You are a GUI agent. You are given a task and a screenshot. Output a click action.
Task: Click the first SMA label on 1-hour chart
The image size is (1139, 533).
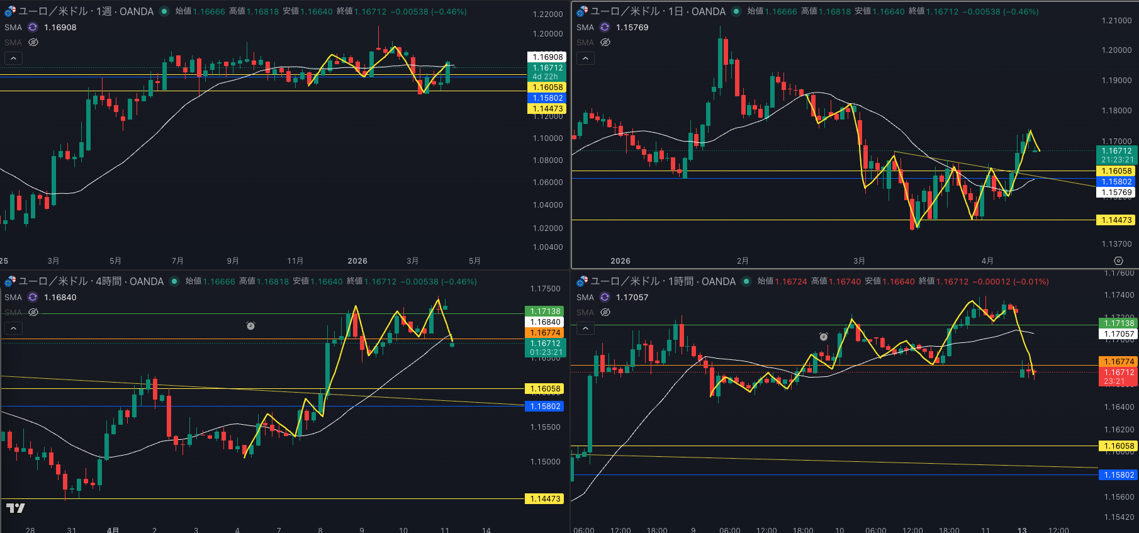pos(585,297)
